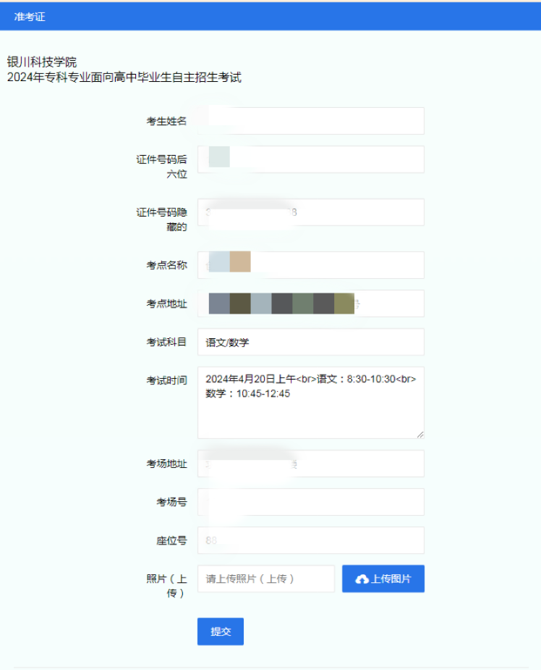Screen dimensions: 541x670
Task: Select the 考点地址 input field
Action: point(310,303)
